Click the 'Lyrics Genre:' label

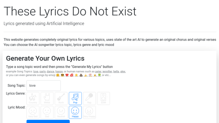(x=16, y=93)
